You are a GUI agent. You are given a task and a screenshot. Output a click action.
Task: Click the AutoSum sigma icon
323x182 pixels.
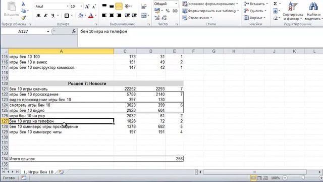[275, 4]
